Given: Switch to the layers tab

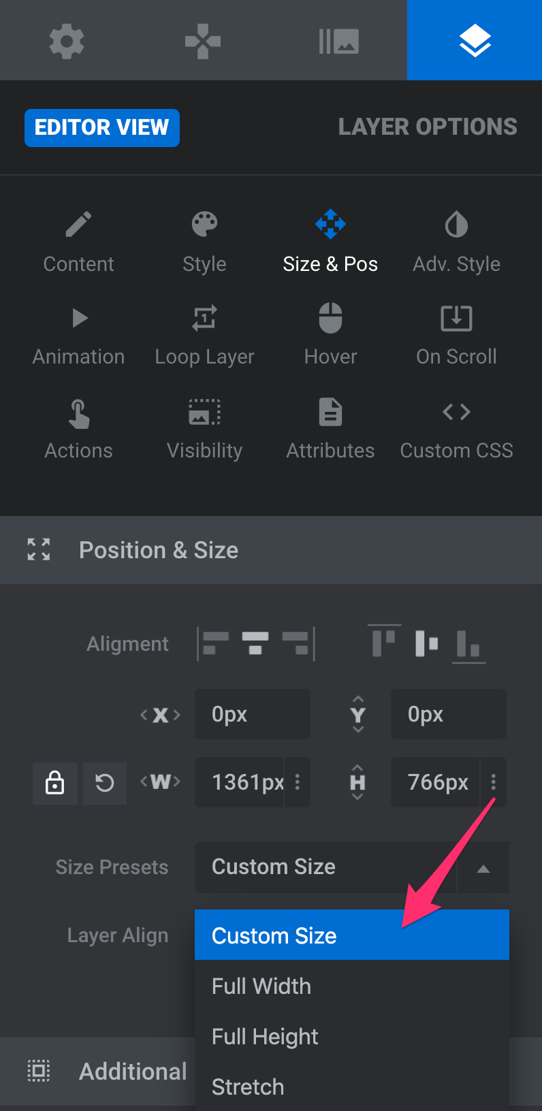Looking at the screenshot, I should coord(475,40).
